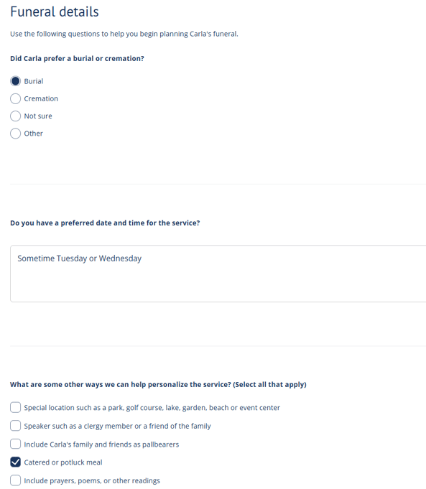Check the Speaker such as clergy member box
Image resolution: width=426 pixels, height=489 pixels.
click(15, 426)
